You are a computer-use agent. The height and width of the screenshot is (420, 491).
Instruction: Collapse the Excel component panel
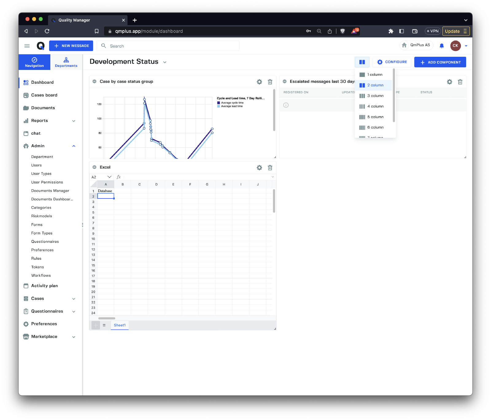[95, 167]
